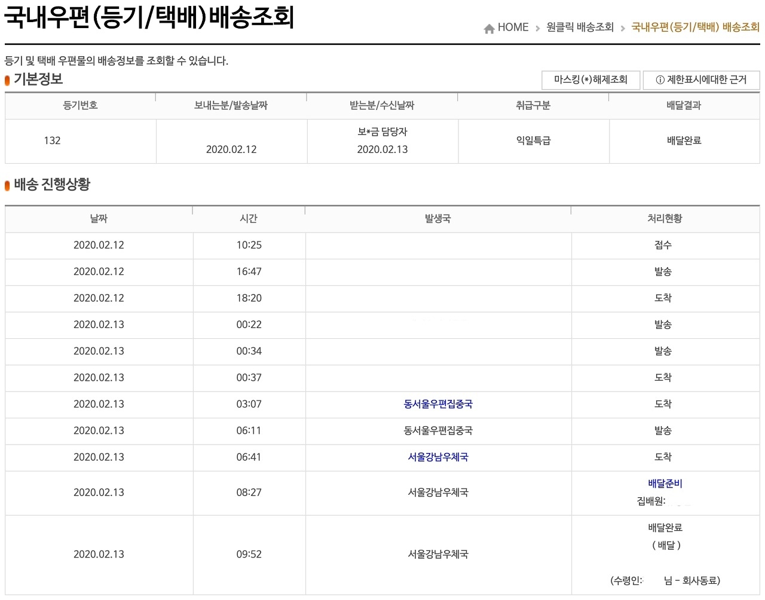The image size is (765, 600).
Task: Click the 배달결과 column header
Action: pyautogui.click(x=684, y=105)
